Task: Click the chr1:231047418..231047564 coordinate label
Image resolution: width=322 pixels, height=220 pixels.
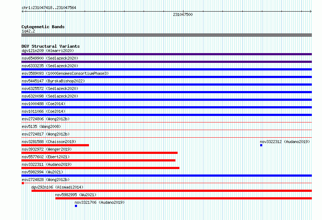Action: (x=49, y=8)
